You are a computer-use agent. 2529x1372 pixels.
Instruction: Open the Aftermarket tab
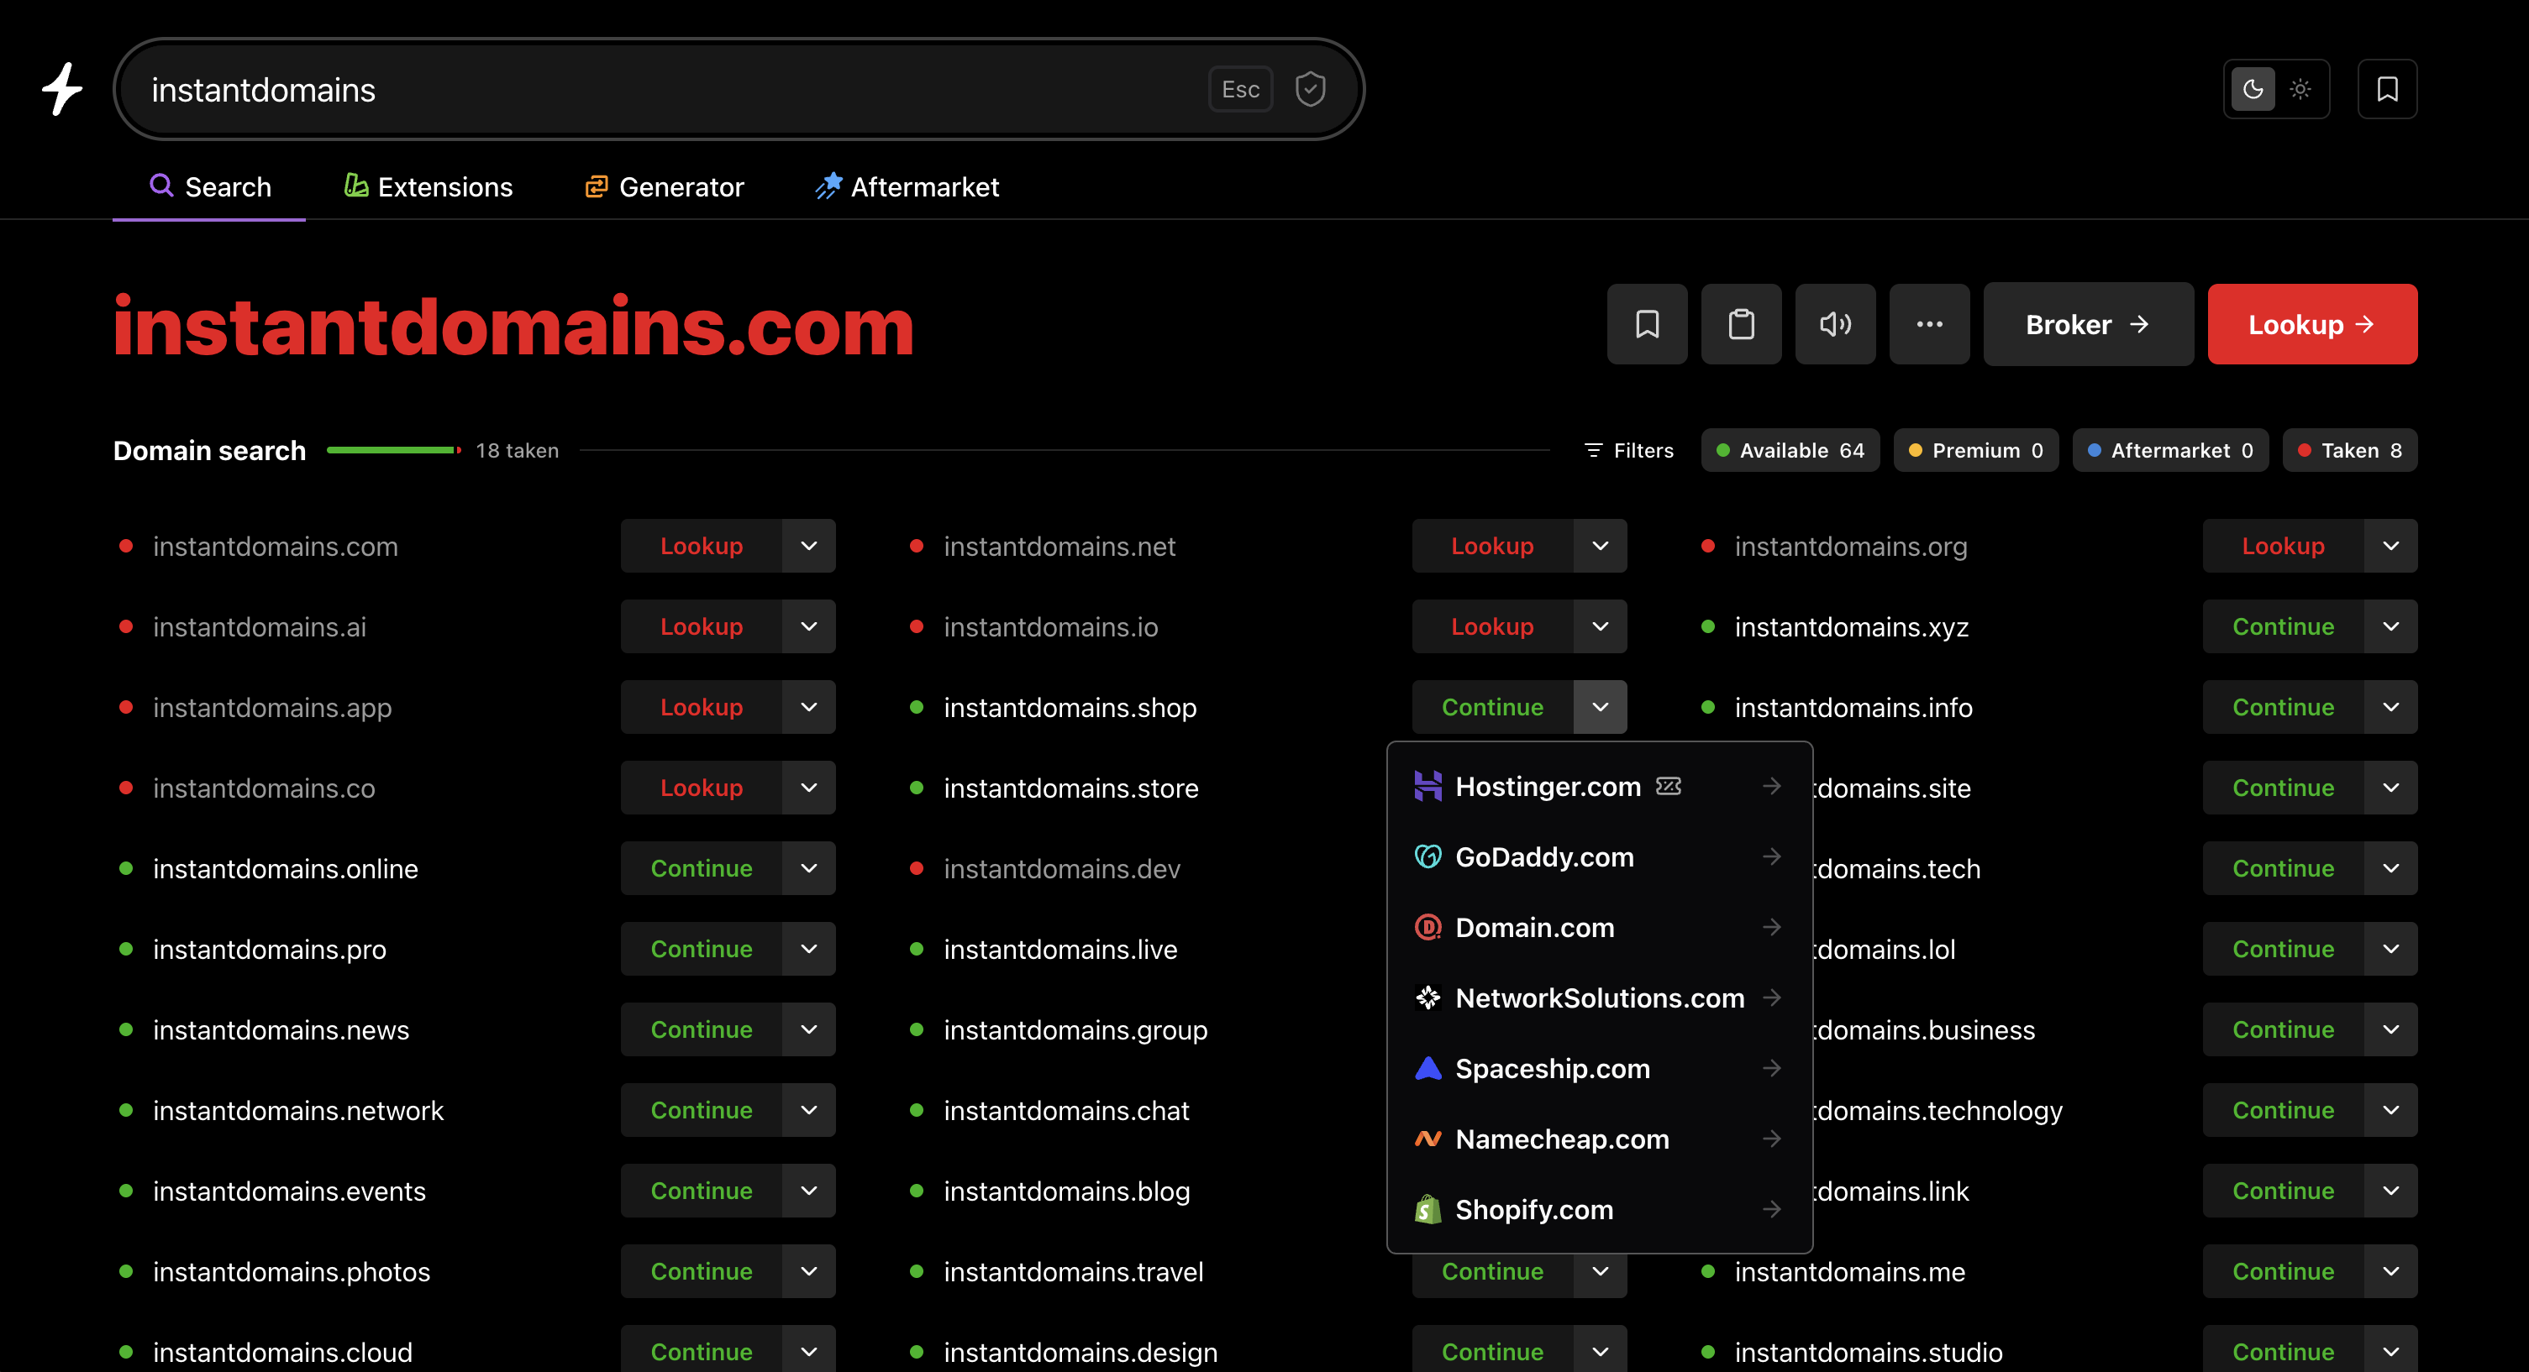click(x=907, y=186)
